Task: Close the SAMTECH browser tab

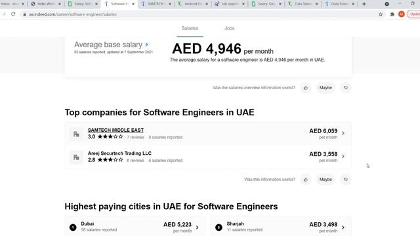Action: tap(170, 4)
